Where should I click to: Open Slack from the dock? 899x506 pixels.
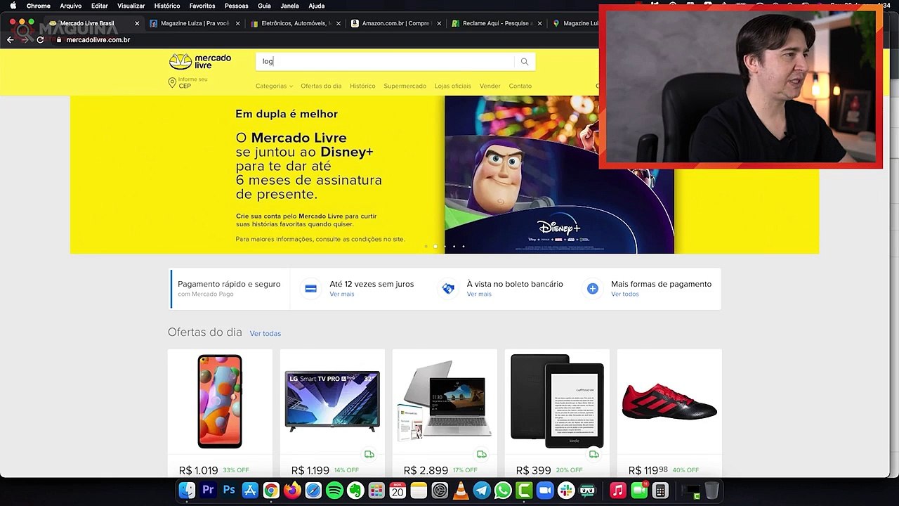[x=566, y=491]
